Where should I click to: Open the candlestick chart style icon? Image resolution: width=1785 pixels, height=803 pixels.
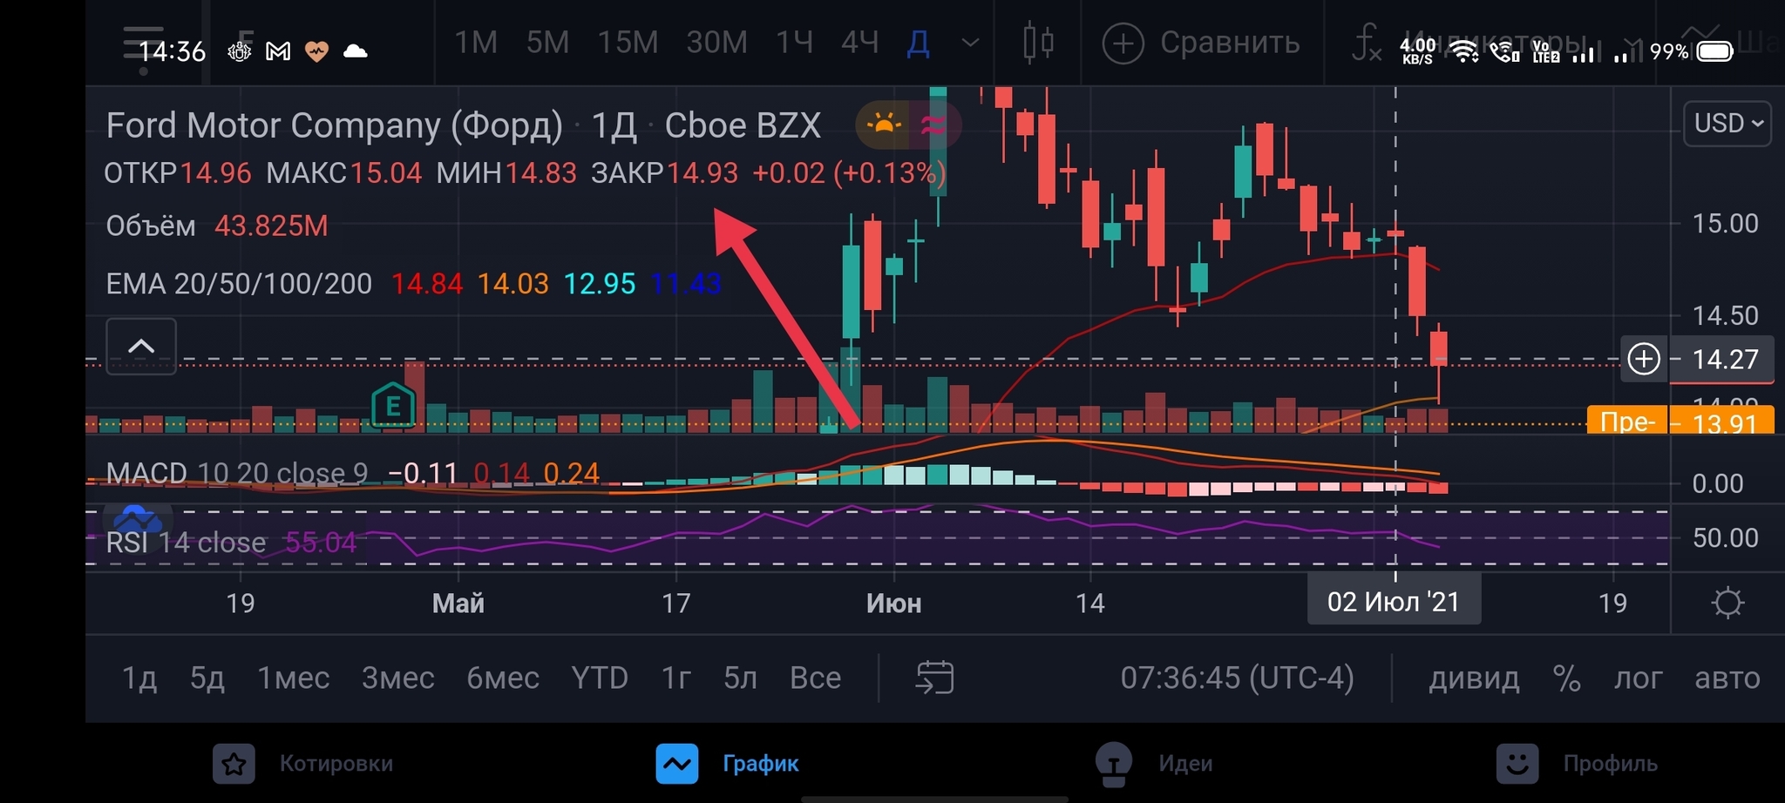[1037, 42]
